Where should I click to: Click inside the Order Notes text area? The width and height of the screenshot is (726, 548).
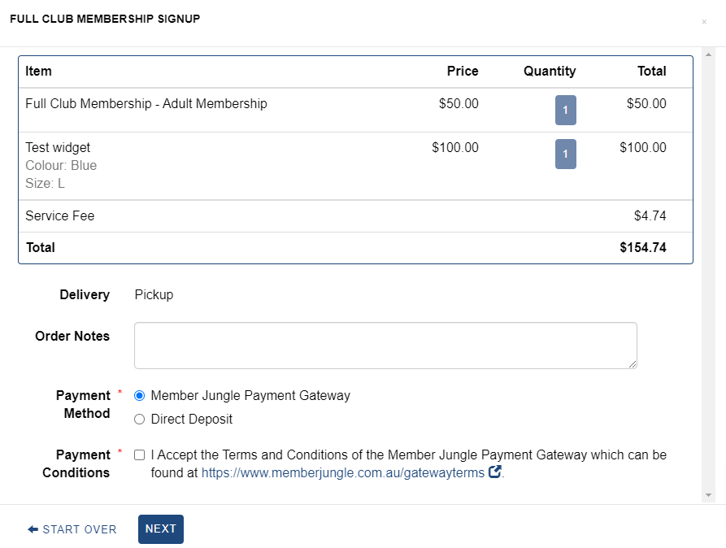(385, 346)
